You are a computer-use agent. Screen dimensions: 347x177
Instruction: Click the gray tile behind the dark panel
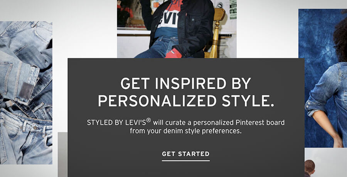click(x=63, y=154)
